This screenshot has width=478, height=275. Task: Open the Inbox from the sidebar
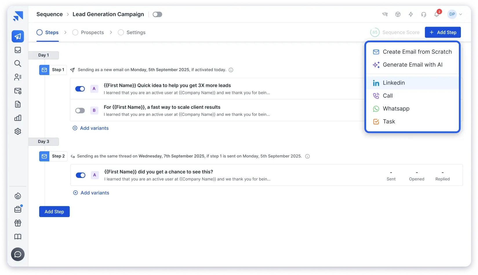tap(18, 50)
